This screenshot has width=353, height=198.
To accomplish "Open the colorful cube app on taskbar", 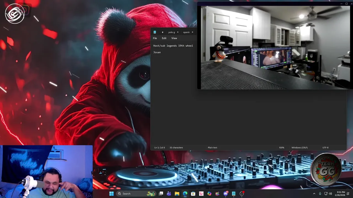I will click(x=217, y=194).
